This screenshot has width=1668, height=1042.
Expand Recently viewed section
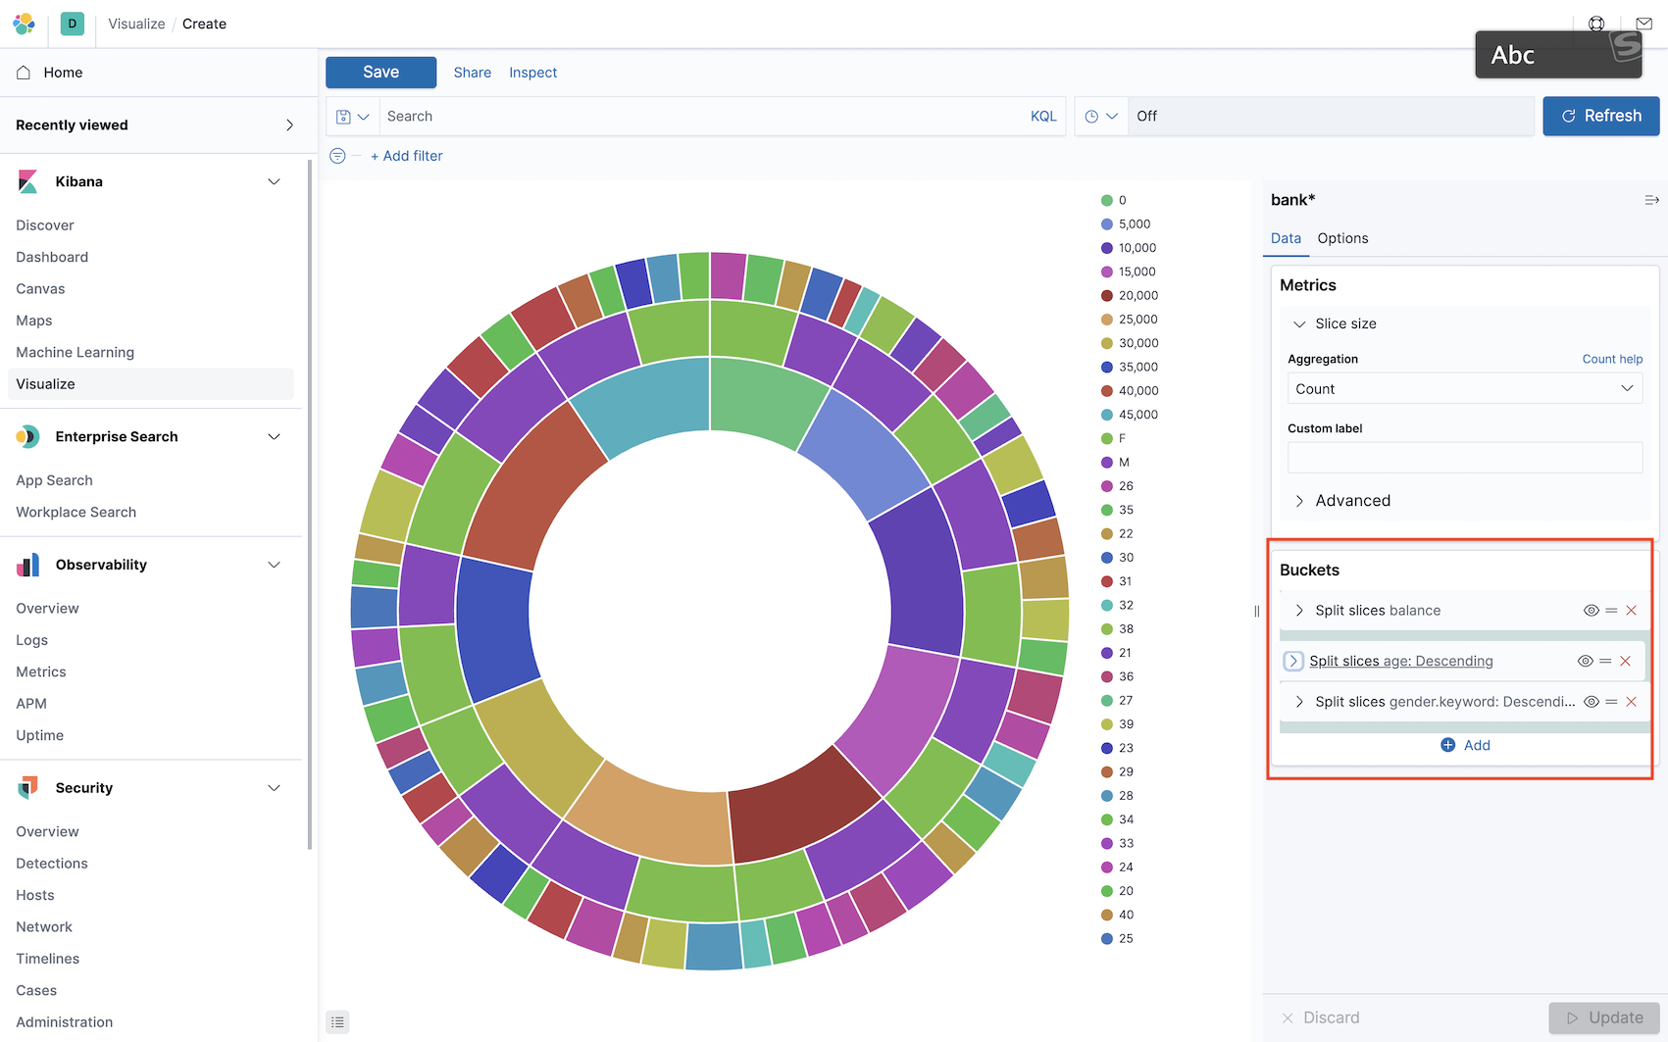tap(289, 125)
